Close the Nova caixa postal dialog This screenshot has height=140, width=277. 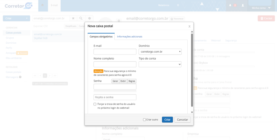pyautogui.click(x=189, y=26)
